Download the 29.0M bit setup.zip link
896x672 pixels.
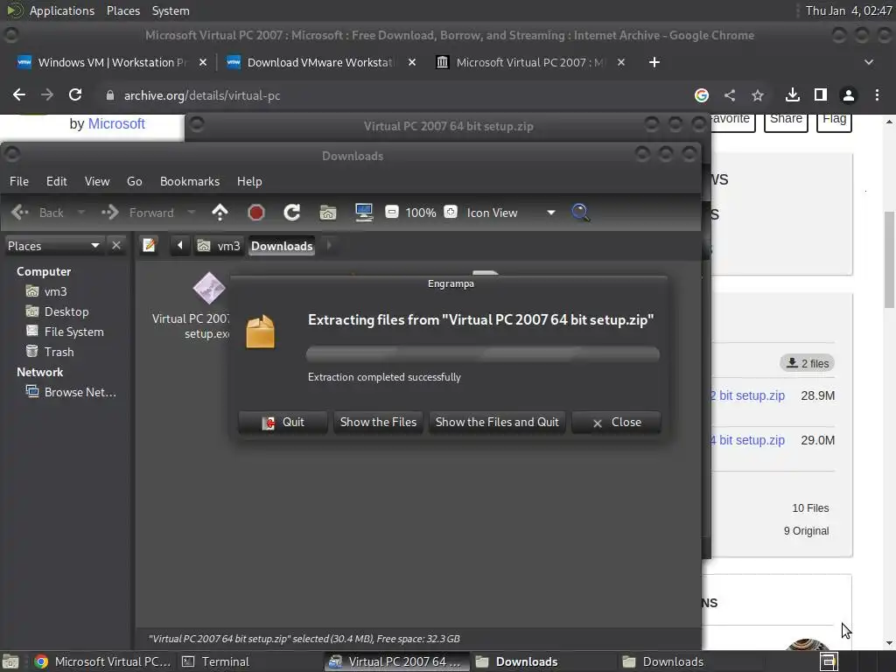747,440
